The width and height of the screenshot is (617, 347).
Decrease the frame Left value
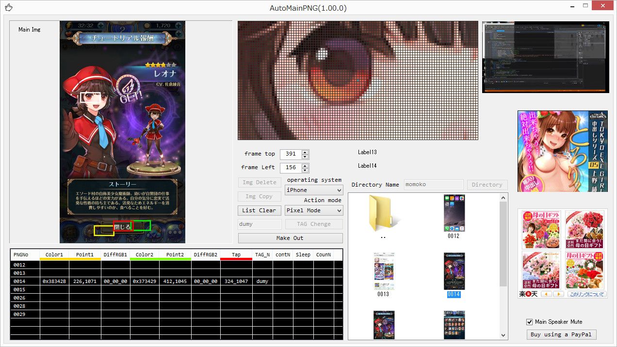305,171
